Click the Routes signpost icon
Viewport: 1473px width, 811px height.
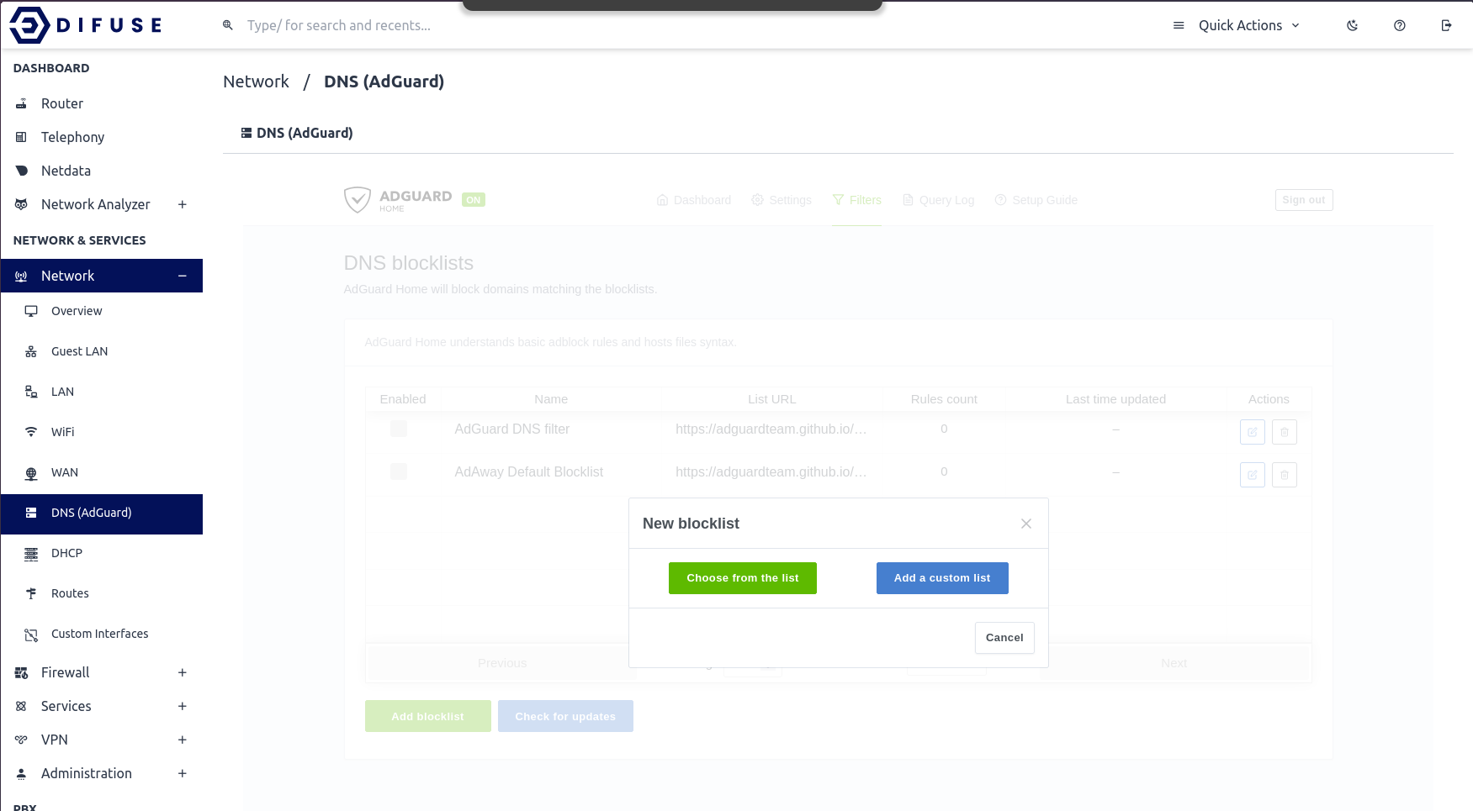coord(31,593)
